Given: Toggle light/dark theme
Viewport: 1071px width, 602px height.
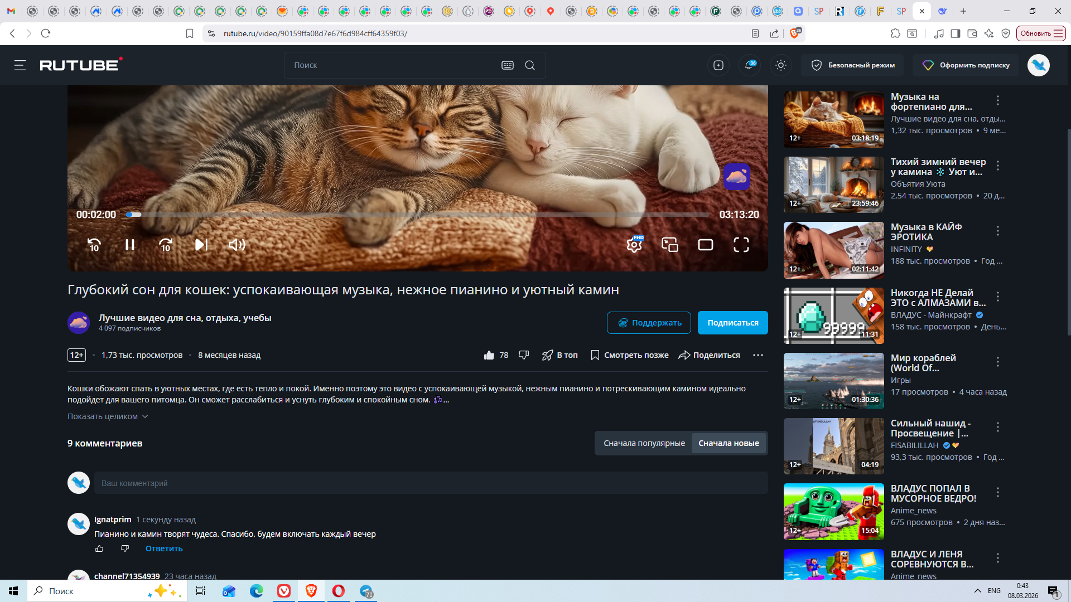Looking at the screenshot, I should 781,65.
